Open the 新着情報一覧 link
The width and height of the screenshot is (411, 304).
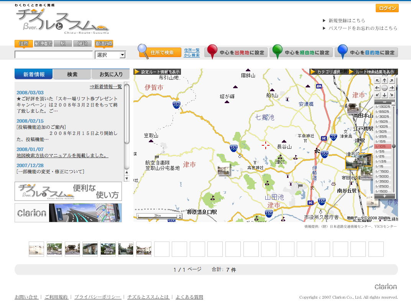[x=106, y=87]
